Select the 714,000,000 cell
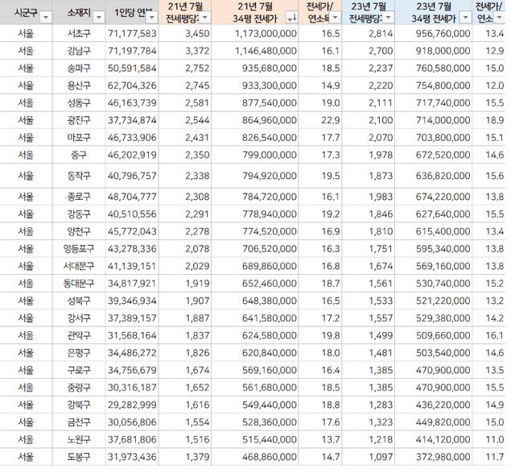Viewport: 515px width, 469px height. pos(434,120)
